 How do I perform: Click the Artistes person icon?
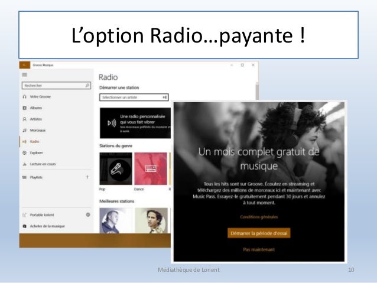tap(25, 119)
